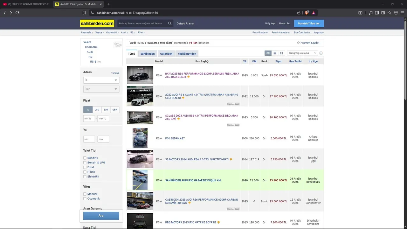The height and width of the screenshot is (229, 407).
Task: Check the Manuel transmission checkbox
Action: 85,194
